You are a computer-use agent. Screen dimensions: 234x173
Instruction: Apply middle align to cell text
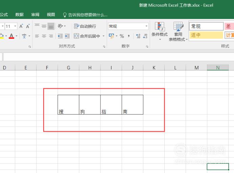pyautogui.click(x=44, y=26)
